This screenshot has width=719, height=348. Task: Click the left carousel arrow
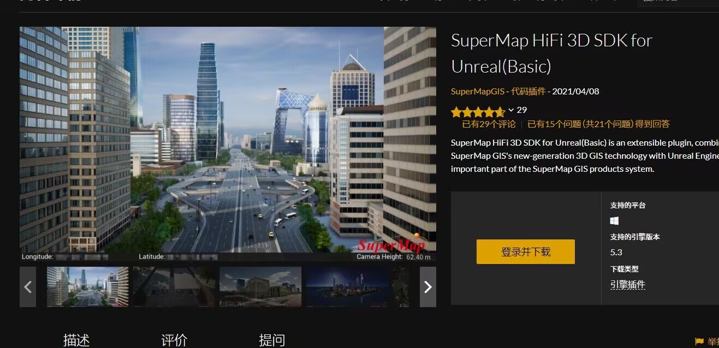tap(28, 287)
